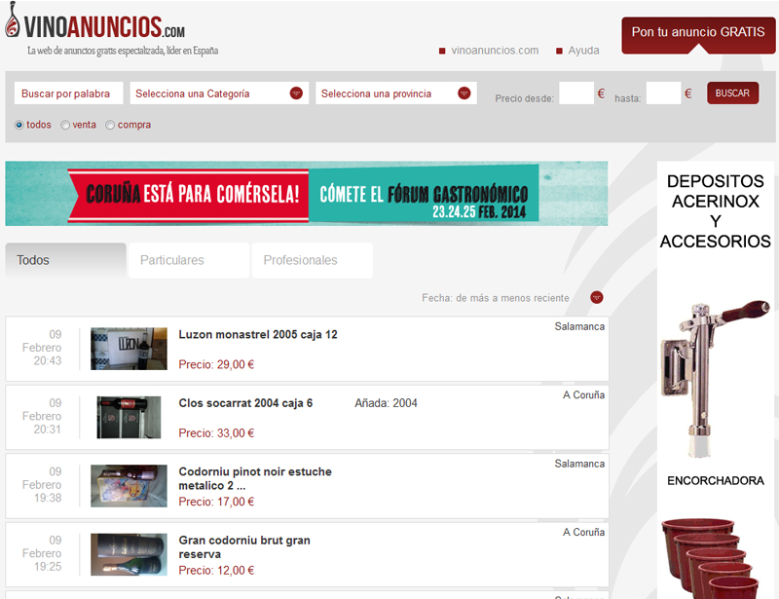
Task: Select the compra radio button
Action: tap(110, 125)
